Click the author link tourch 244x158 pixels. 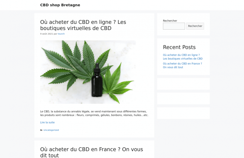61,34
